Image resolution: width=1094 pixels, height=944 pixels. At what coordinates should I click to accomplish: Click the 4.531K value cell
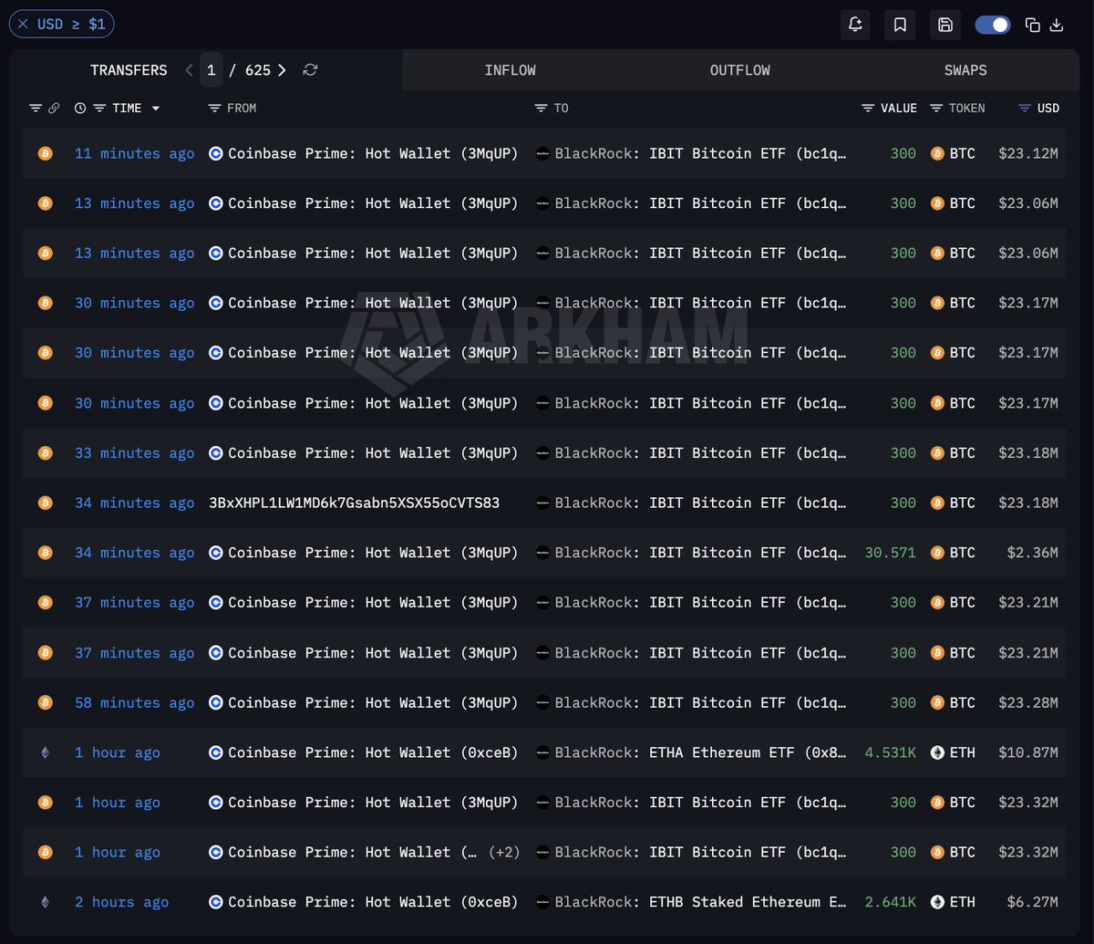(x=890, y=753)
